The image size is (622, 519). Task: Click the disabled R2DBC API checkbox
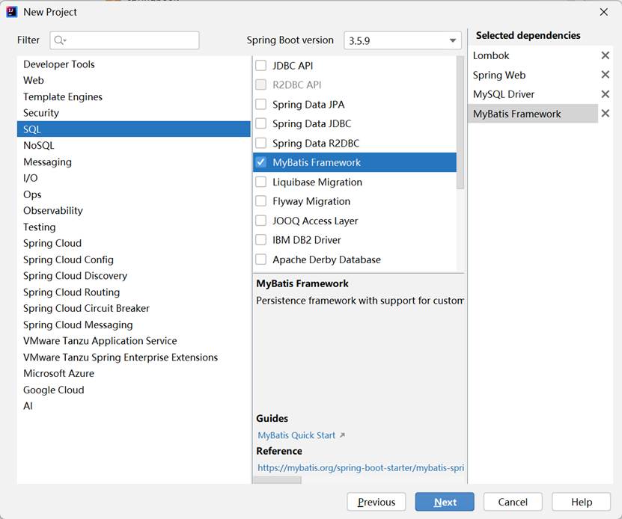pyautogui.click(x=260, y=85)
